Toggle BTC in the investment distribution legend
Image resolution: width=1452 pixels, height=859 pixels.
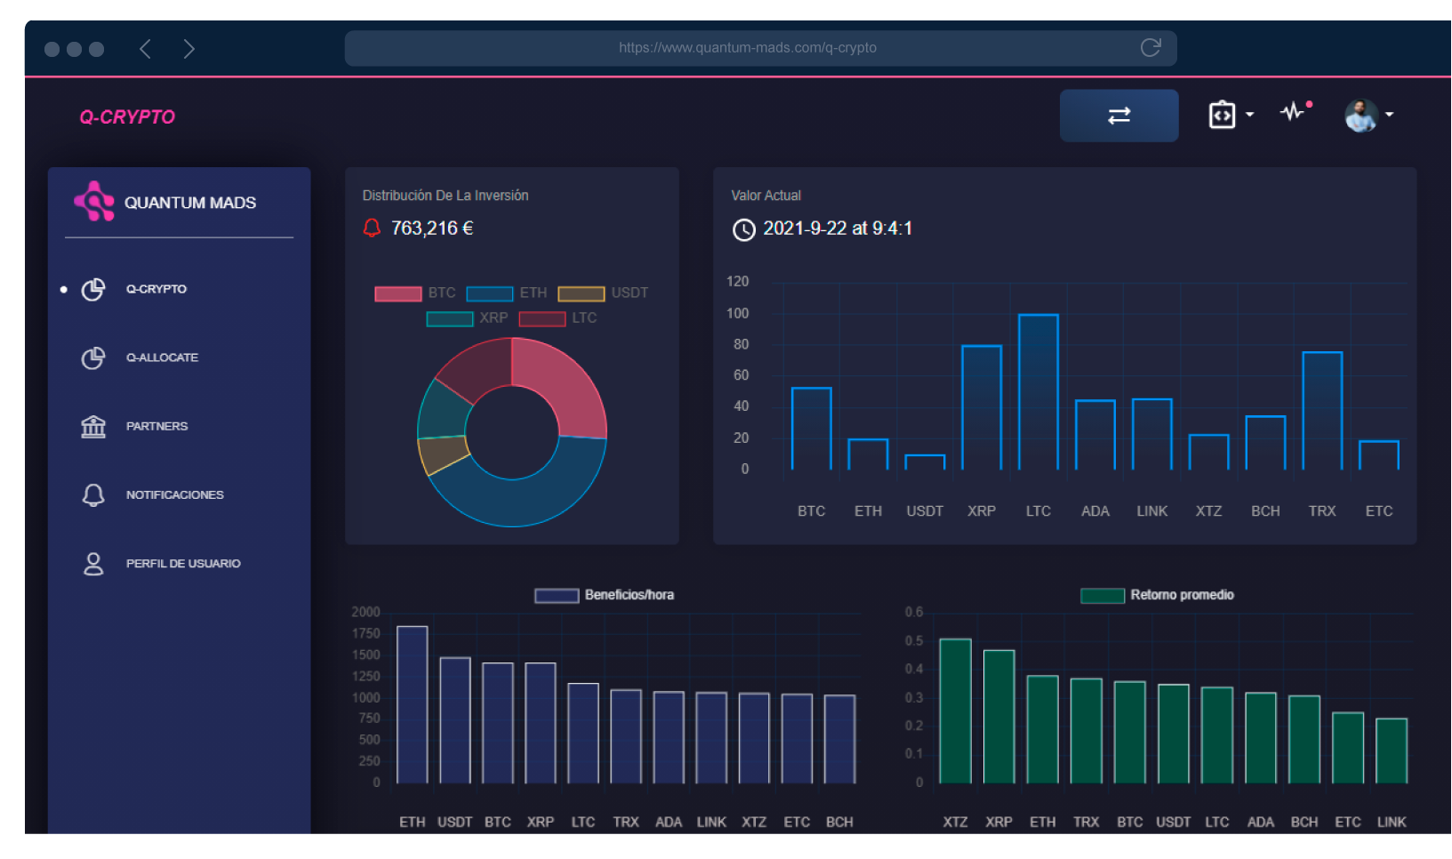point(397,293)
